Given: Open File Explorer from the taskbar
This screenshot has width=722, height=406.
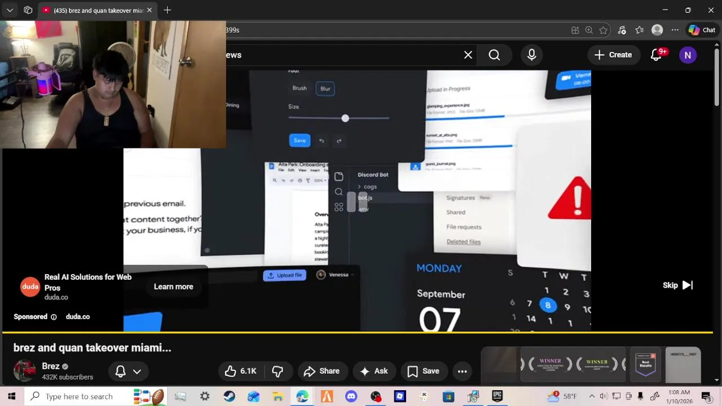Looking at the screenshot, I should click(278, 396).
